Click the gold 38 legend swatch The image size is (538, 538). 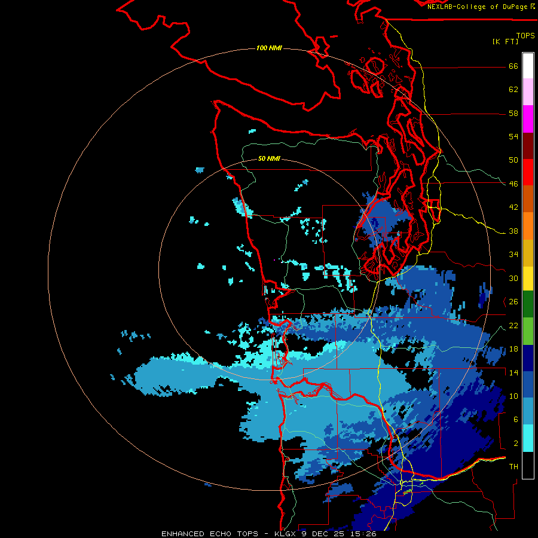[x=528, y=252]
